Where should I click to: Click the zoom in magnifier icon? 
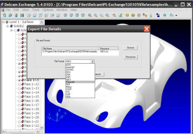pos(96,15)
